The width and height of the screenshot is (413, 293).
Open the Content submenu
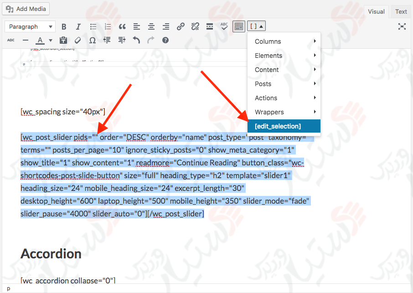284,70
